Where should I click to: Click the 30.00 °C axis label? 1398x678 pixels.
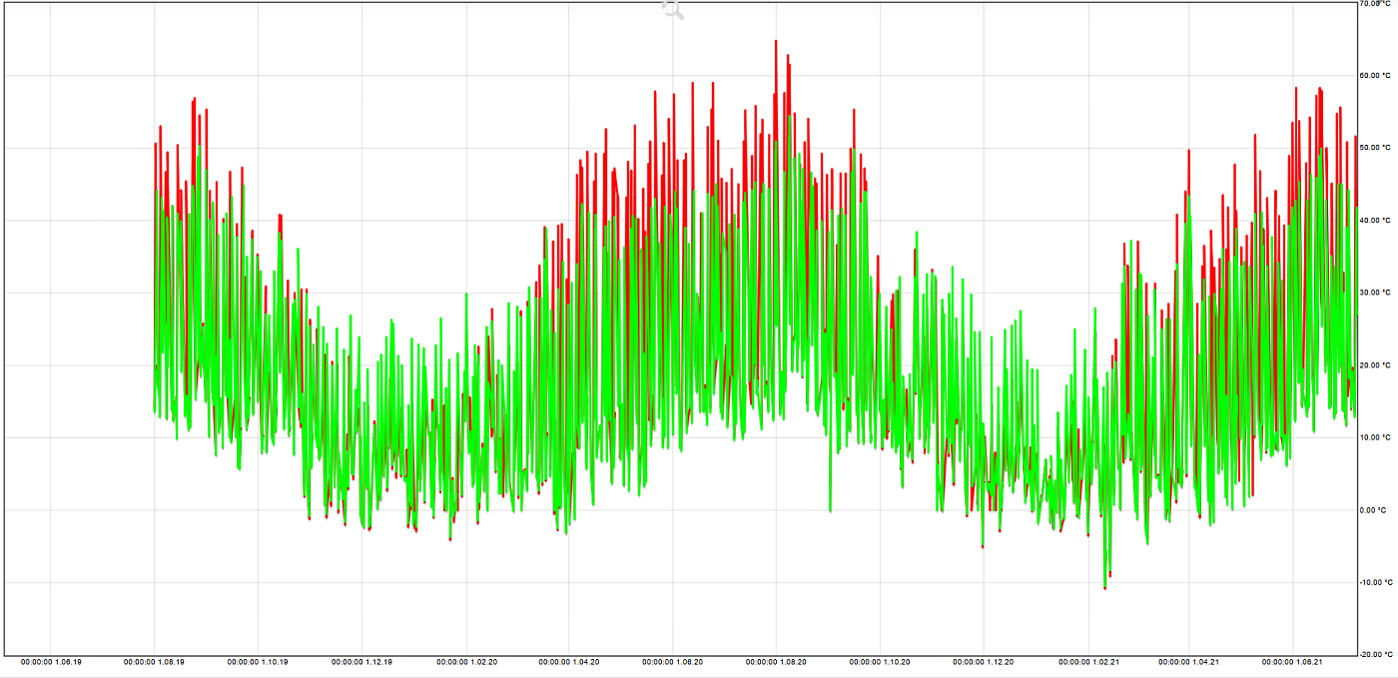(1375, 293)
